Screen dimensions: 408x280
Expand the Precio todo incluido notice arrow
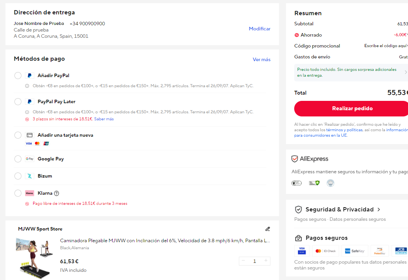pos(405,72)
